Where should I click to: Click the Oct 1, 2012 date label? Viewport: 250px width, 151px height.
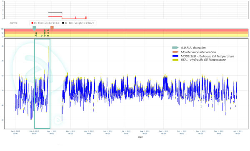[x=182, y=132]
